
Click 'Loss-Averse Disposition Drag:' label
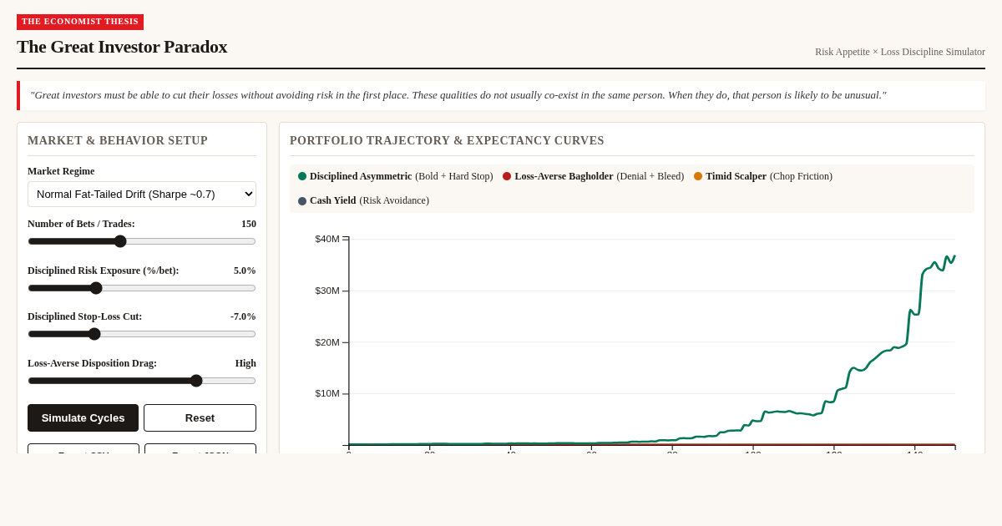(92, 363)
